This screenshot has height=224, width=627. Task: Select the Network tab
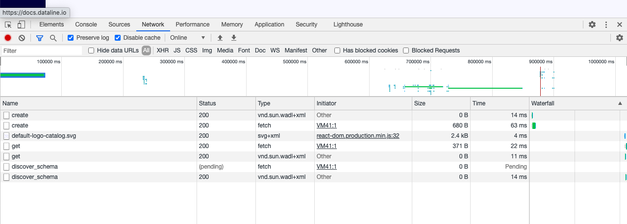(153, 25)
